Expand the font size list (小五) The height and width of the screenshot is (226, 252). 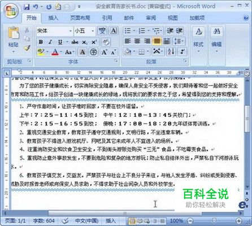click(93, 31)
